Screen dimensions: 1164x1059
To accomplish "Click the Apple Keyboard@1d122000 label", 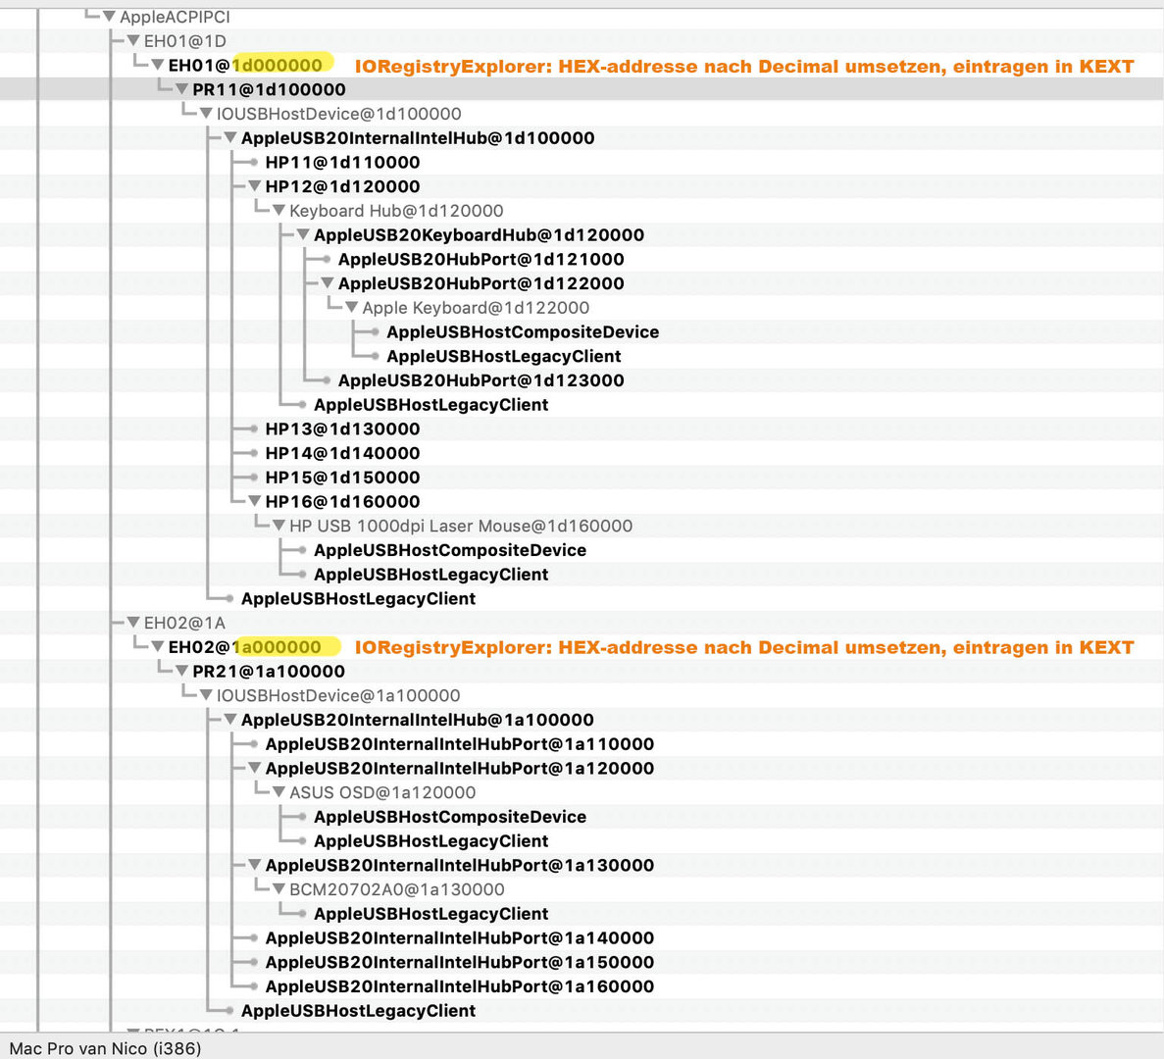I will point(476,307).
